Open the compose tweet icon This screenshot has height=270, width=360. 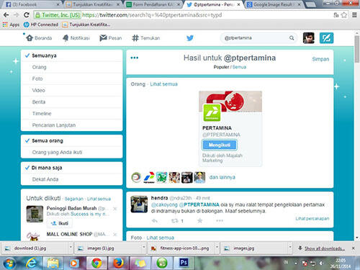point(326,38)
